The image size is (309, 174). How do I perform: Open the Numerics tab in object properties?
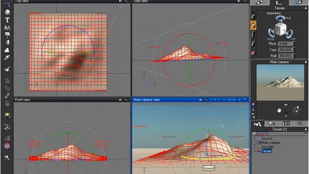click(279, 2)
